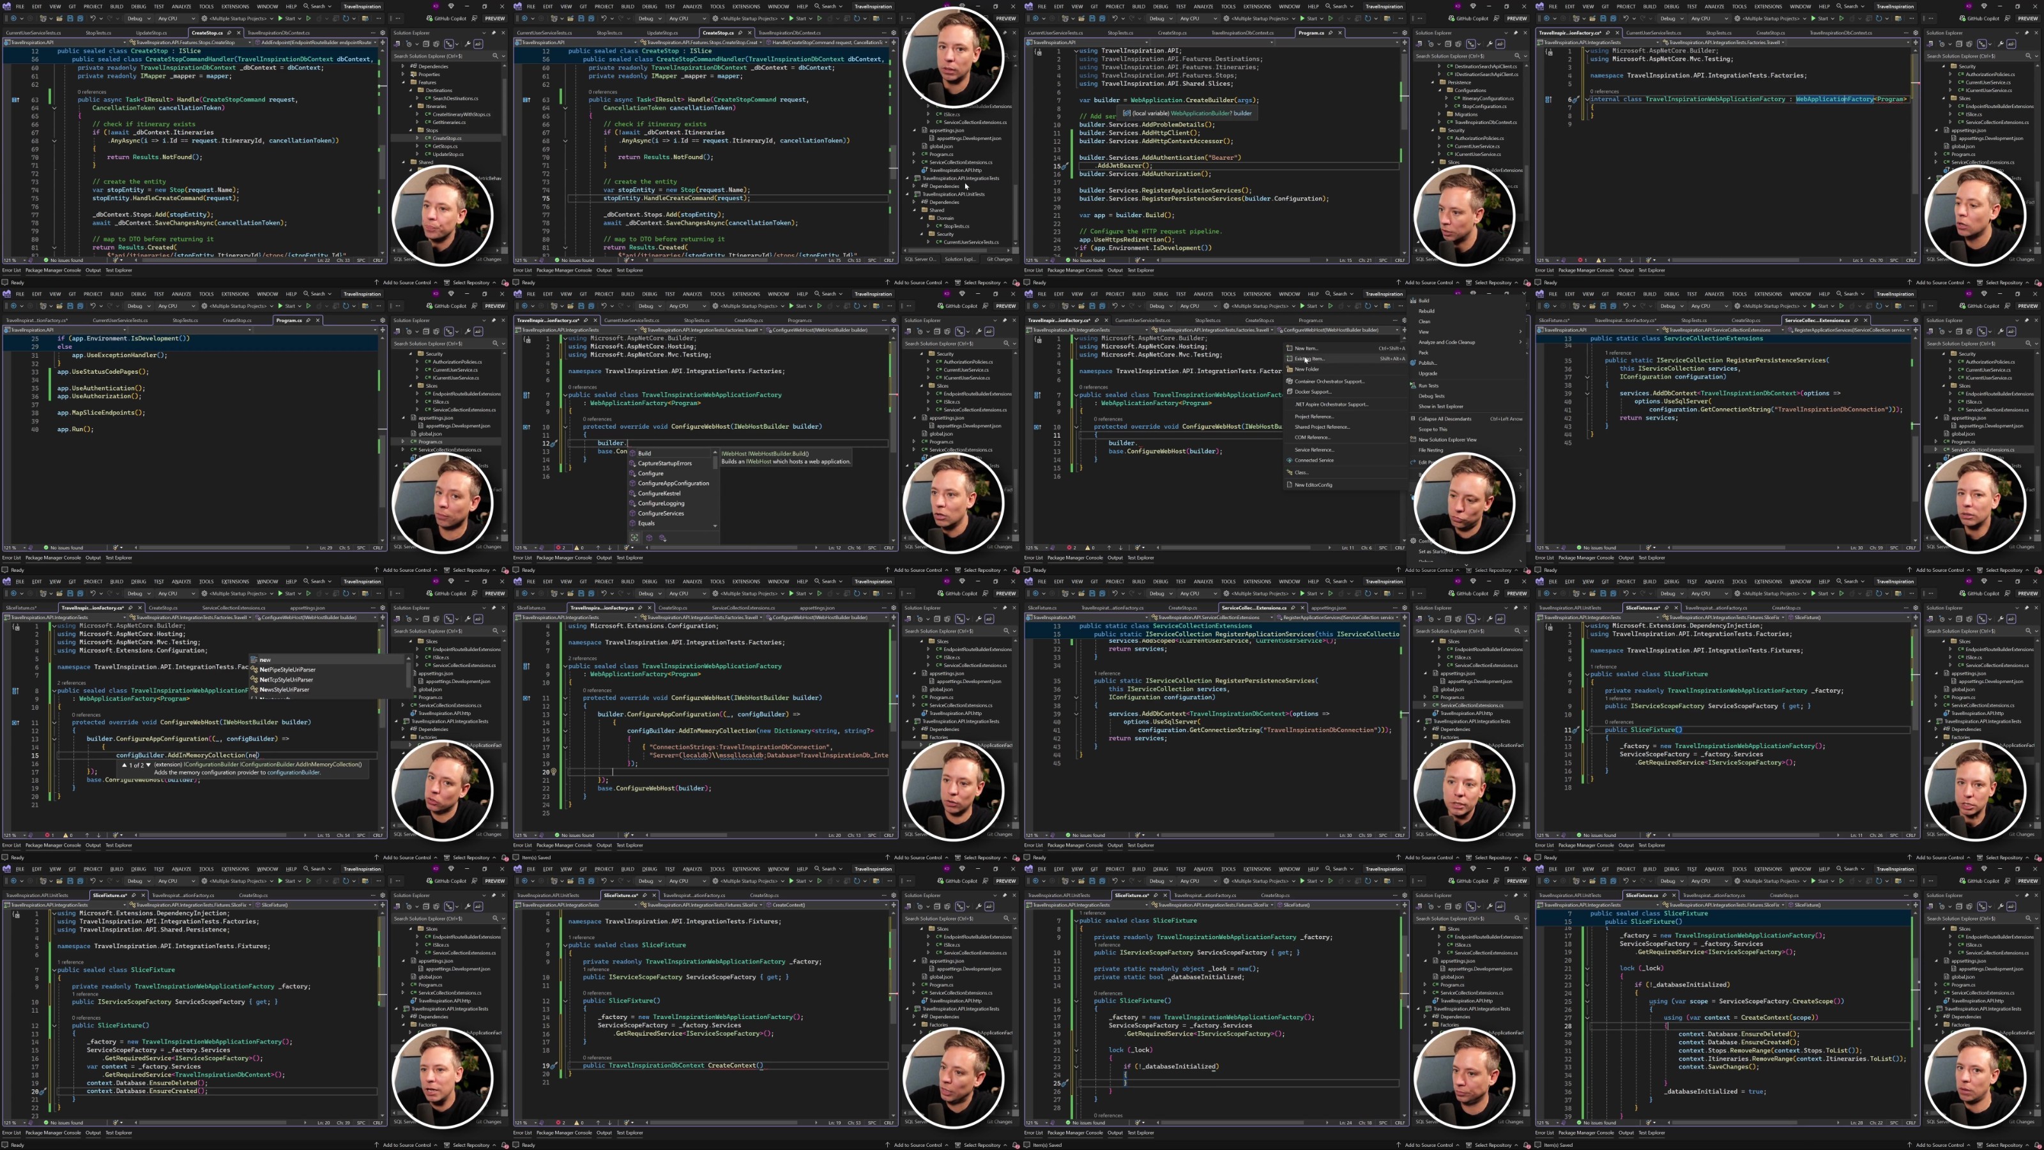Viewport: 2044px width, 1150px height.
Task: Click Start Without Debugging icon in project context-menu frame
Action: click(1331, 307)
